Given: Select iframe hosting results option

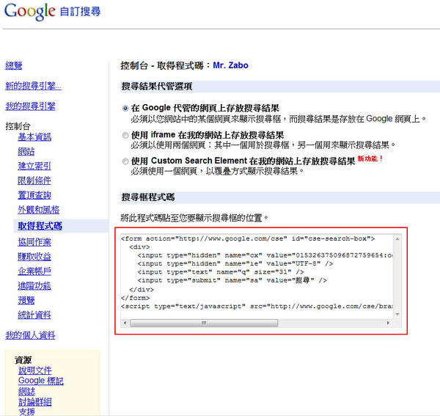Looking at the screenshot, I should pos(125,136).
